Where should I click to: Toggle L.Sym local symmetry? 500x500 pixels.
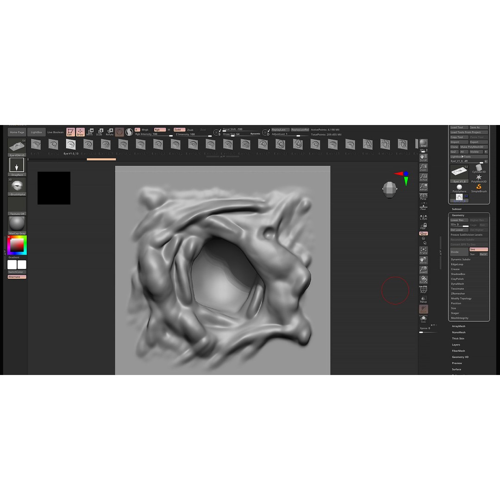point(424,217)
